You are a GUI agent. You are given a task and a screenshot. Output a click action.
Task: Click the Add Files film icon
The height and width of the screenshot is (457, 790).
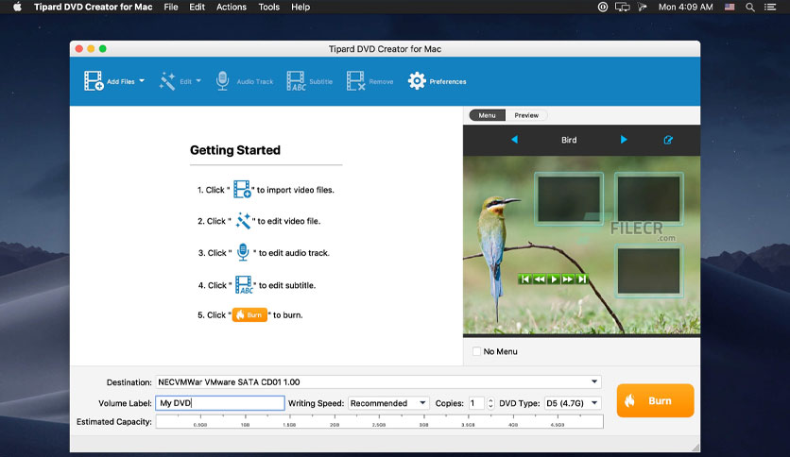(94, 81)
